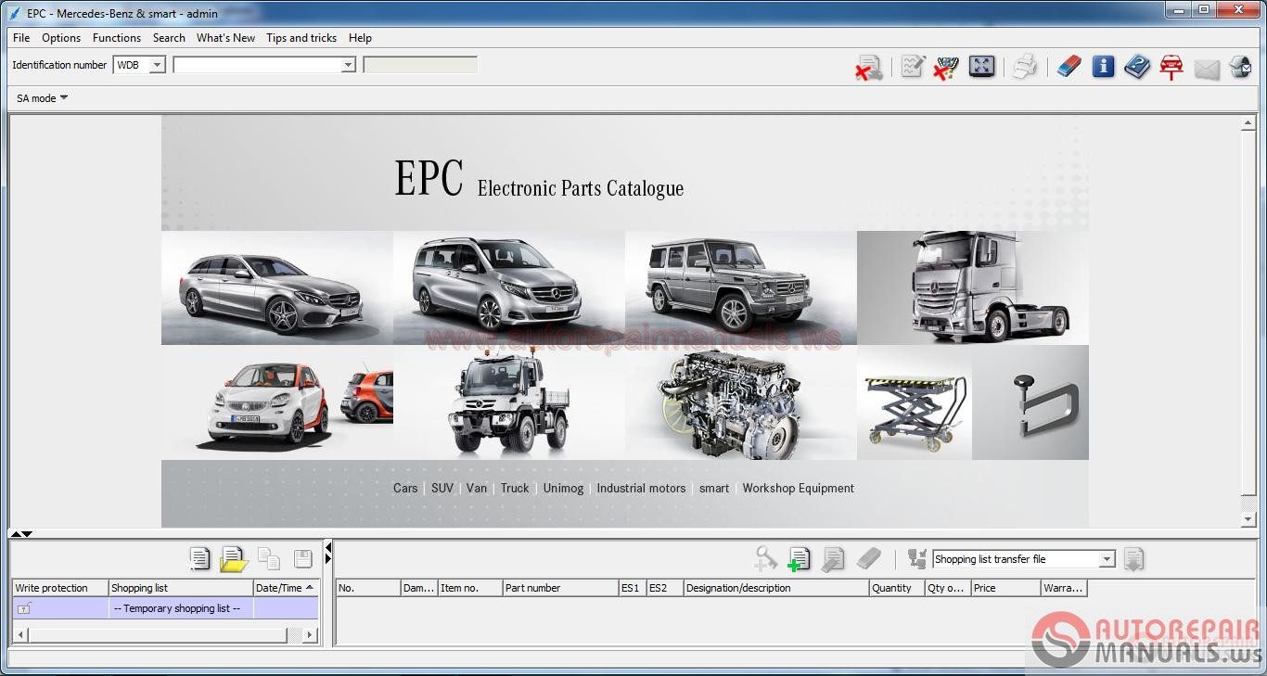Click the save shopping list floppy icon
1267x676 pixels.
click(x=302, y=559)
